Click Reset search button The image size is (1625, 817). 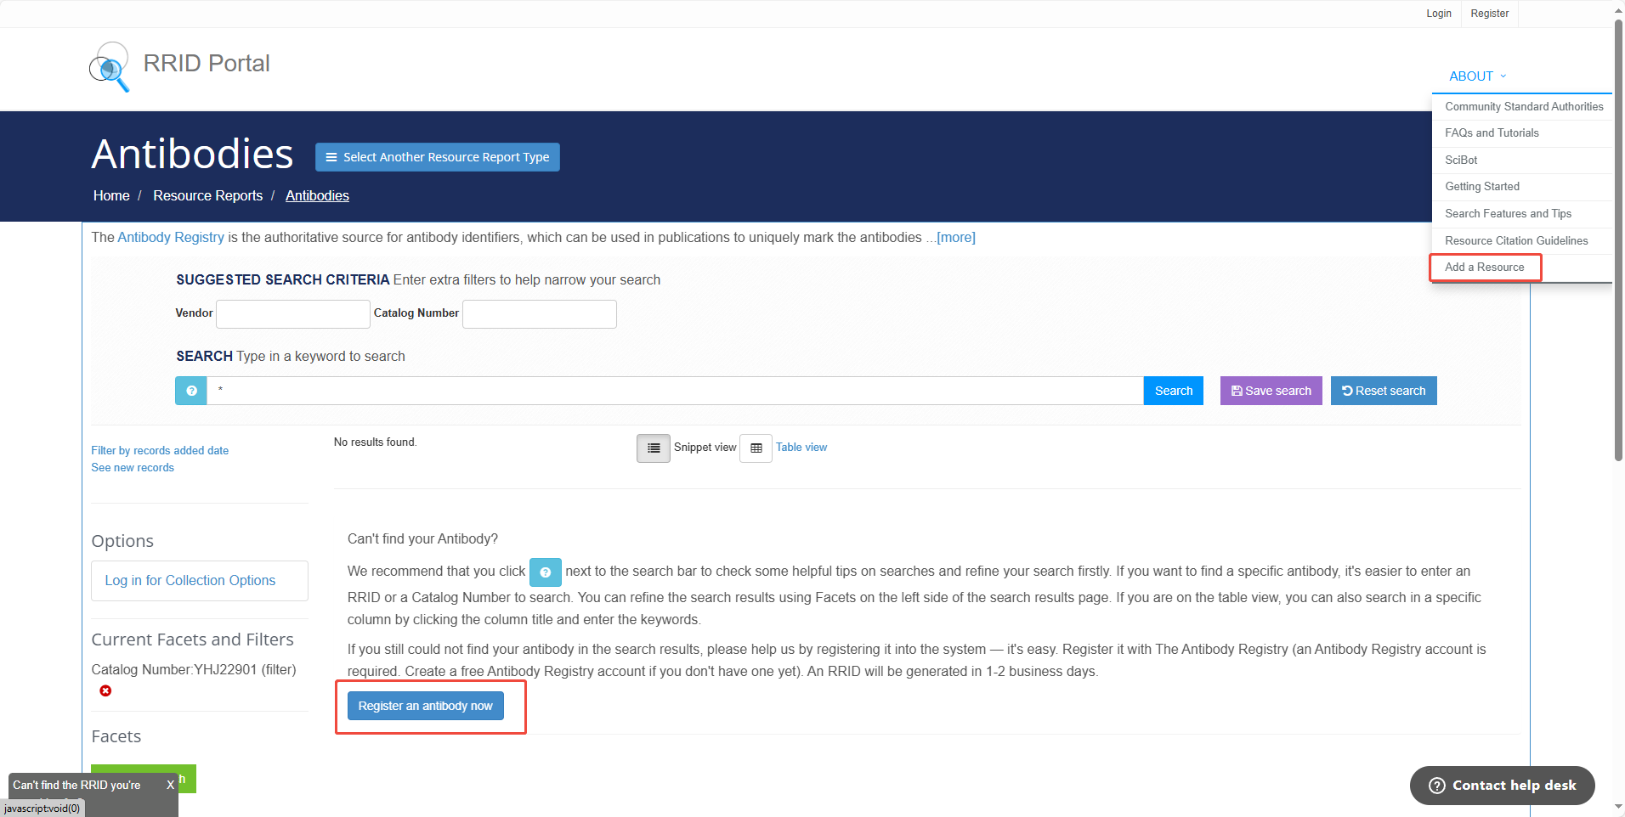coord(1383,391)
